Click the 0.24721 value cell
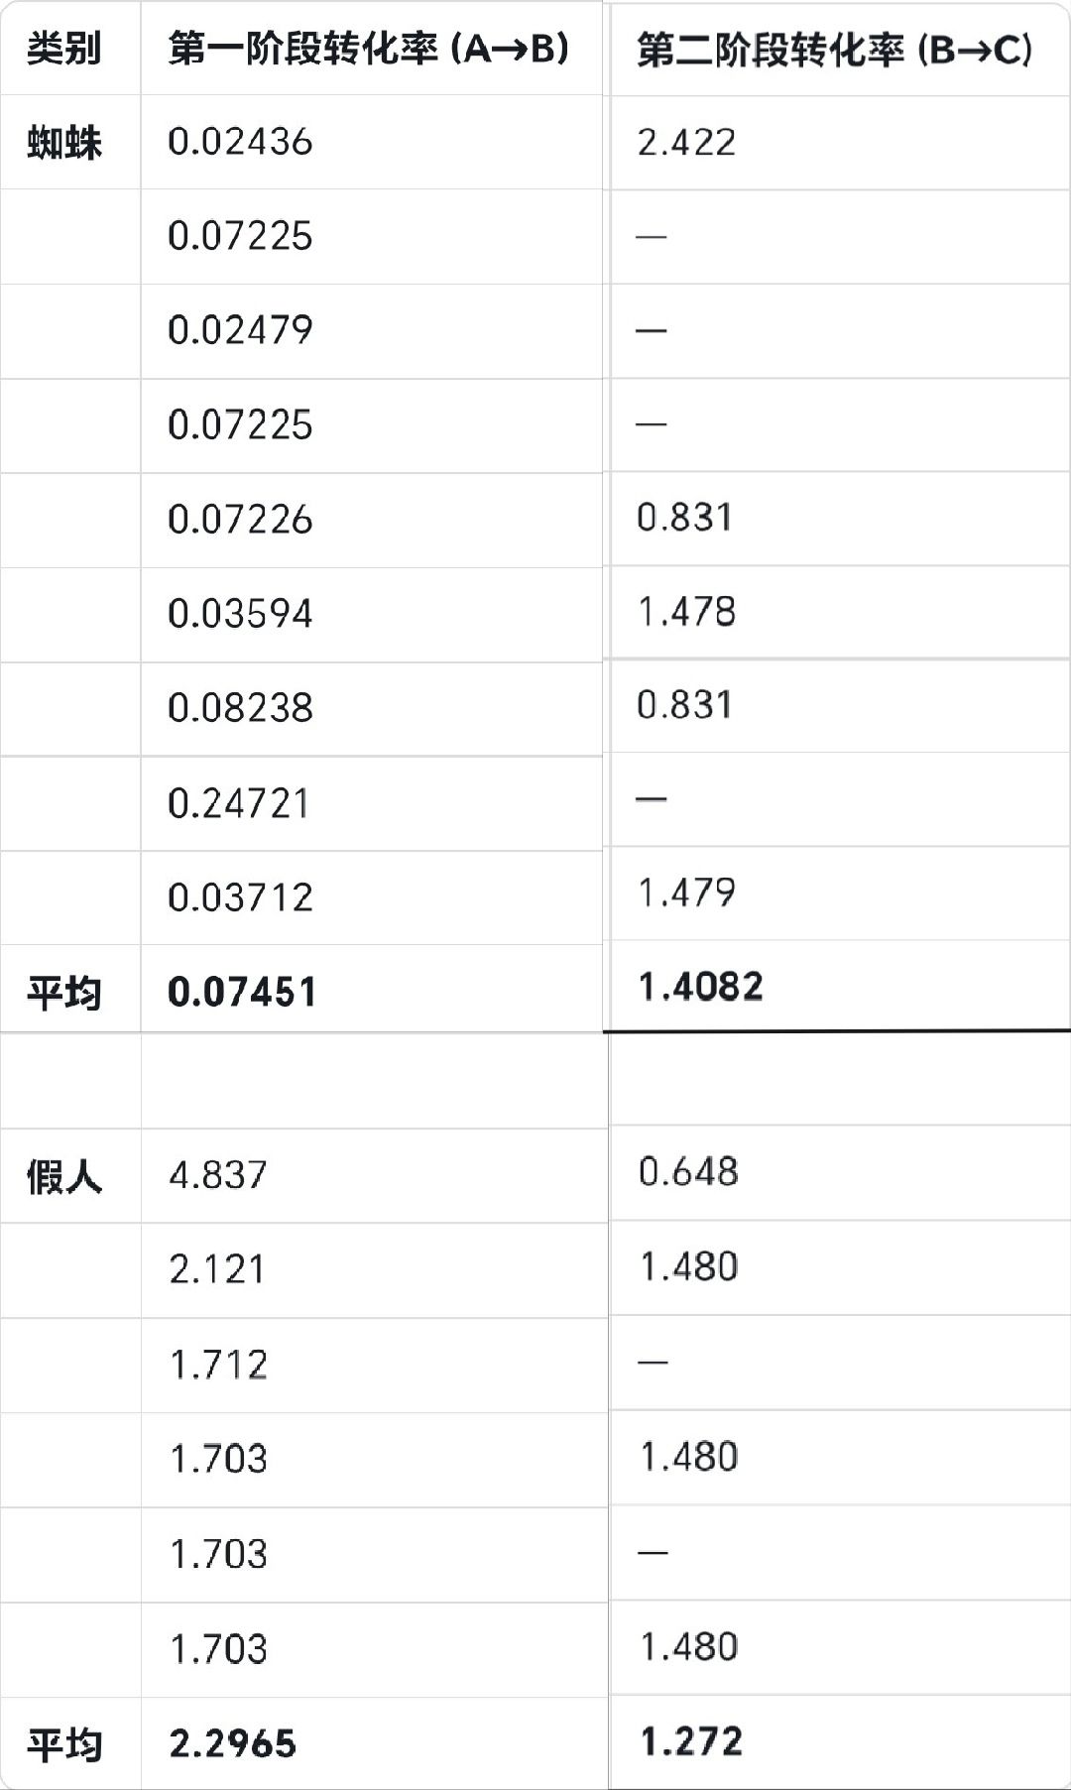 [x=239, y=803]
